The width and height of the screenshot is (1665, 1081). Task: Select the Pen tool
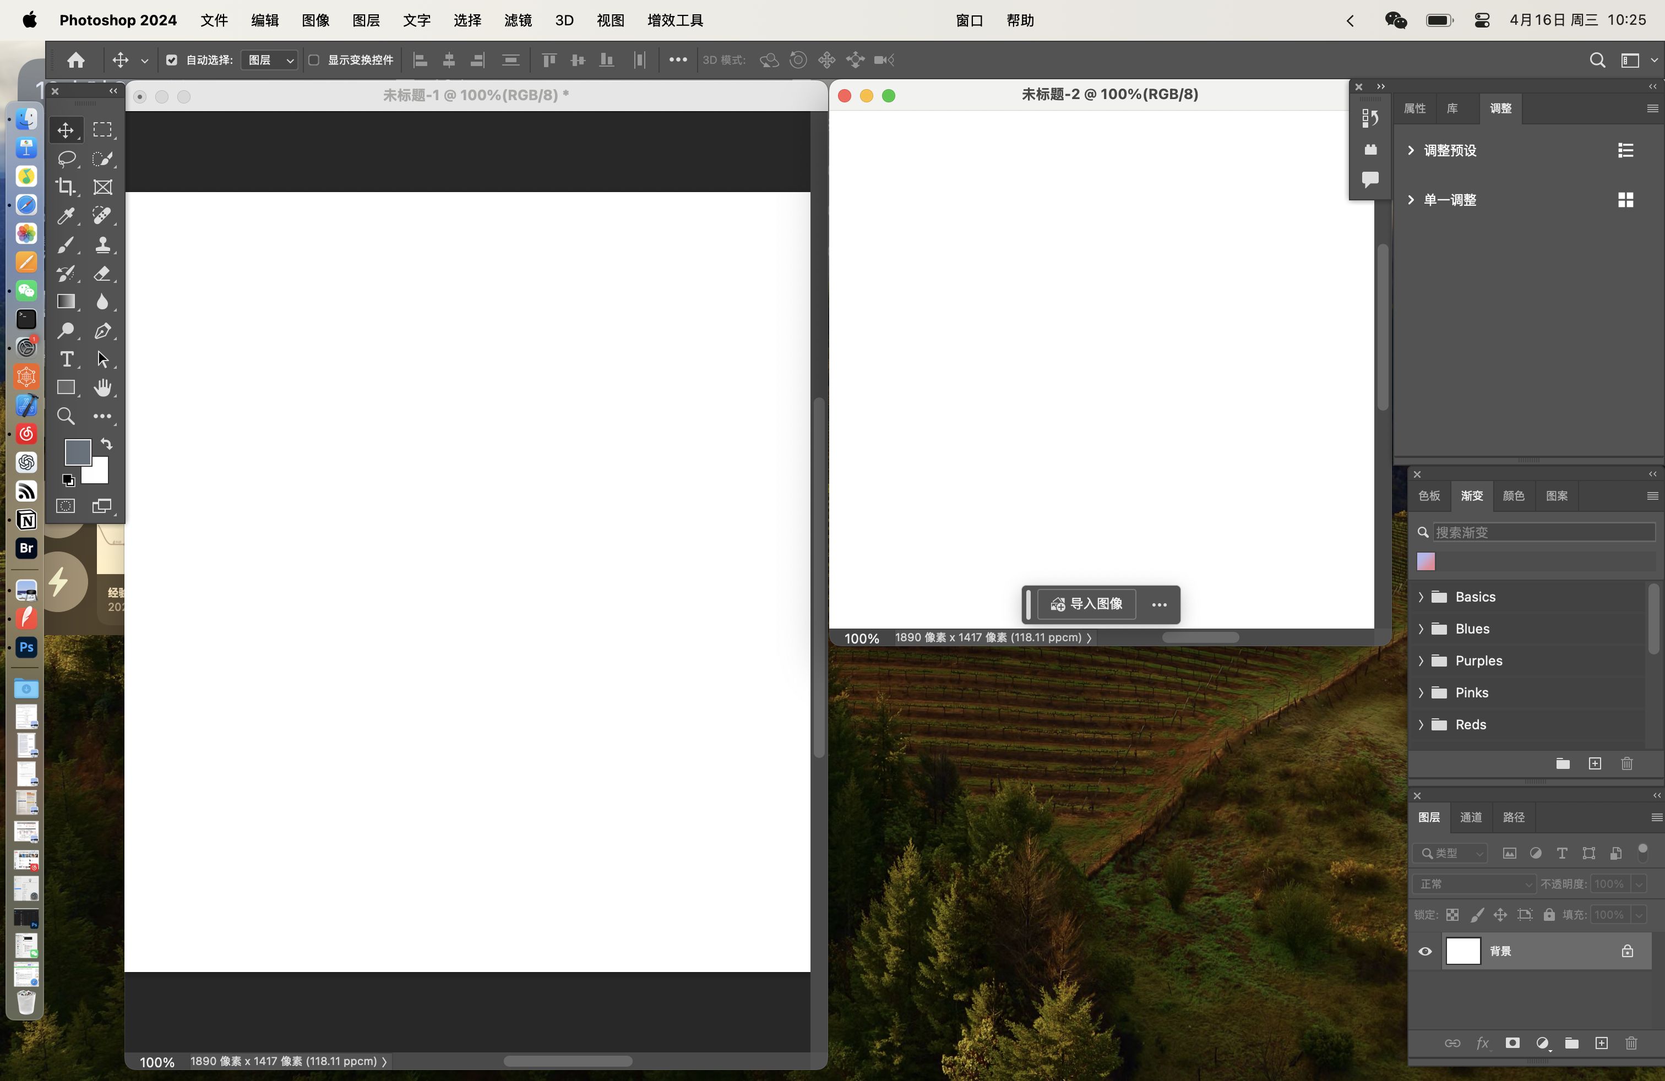[x=103, y=331]
